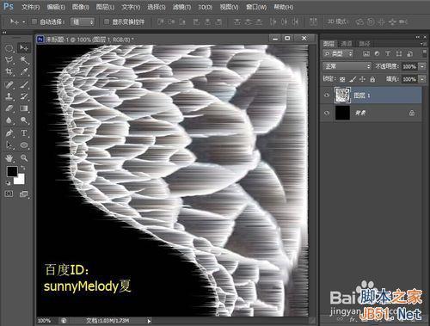Swap foreground and background colors
This screenshot has width=430, height=326.
click(x=23, y=168)
